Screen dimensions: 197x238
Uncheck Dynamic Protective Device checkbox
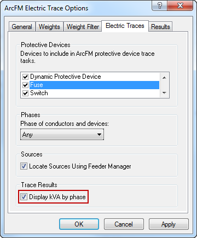[x=25, y=77]
